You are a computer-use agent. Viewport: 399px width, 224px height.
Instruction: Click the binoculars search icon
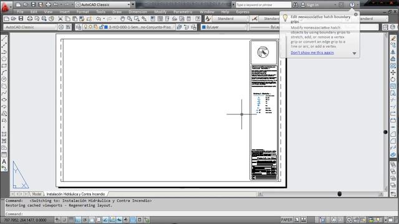(x=295, y=5)
